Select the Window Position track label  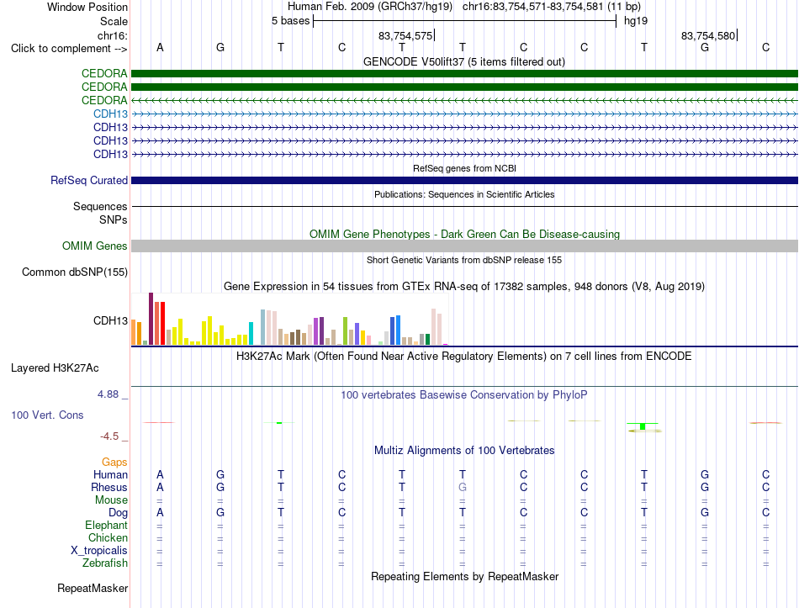(87, 7)
